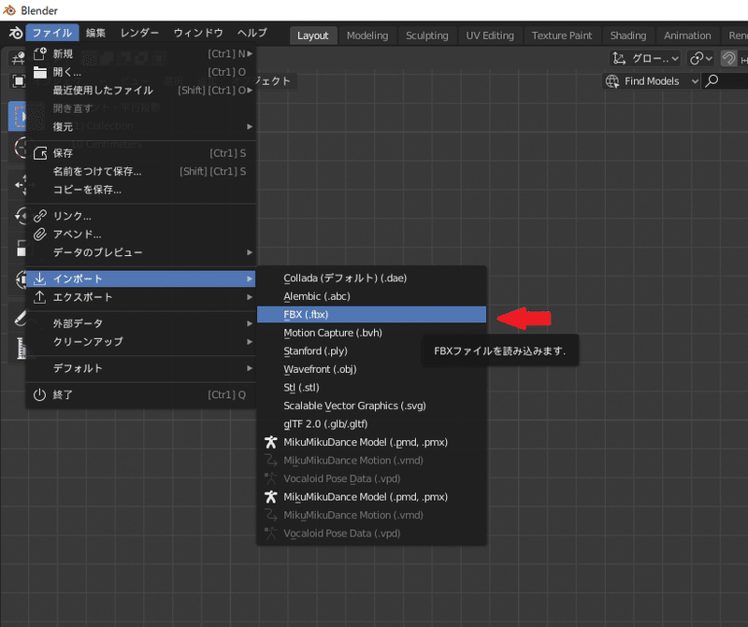Choose 保存 save entry
Screen dimensions: 748x627
pos(141,153)
